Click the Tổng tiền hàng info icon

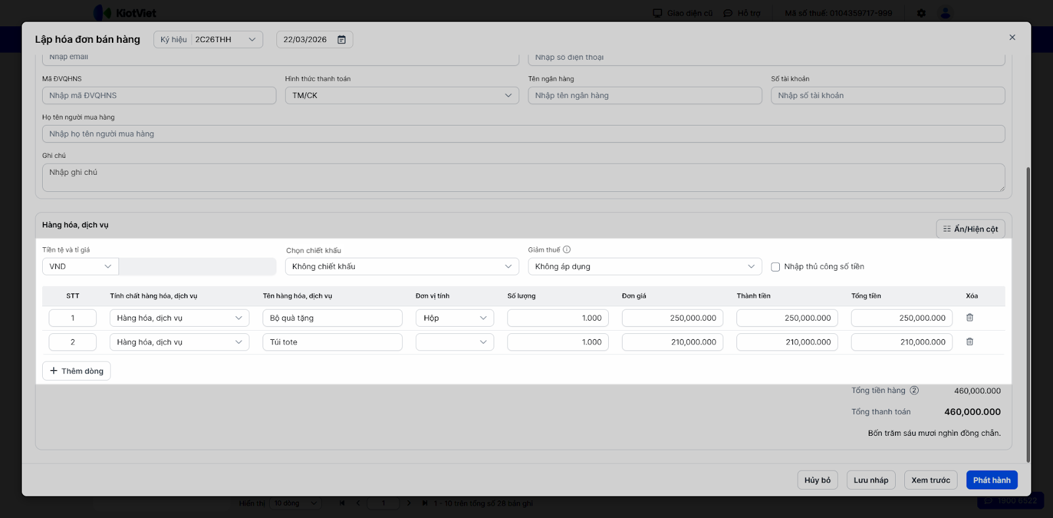[x=914, y=390]
